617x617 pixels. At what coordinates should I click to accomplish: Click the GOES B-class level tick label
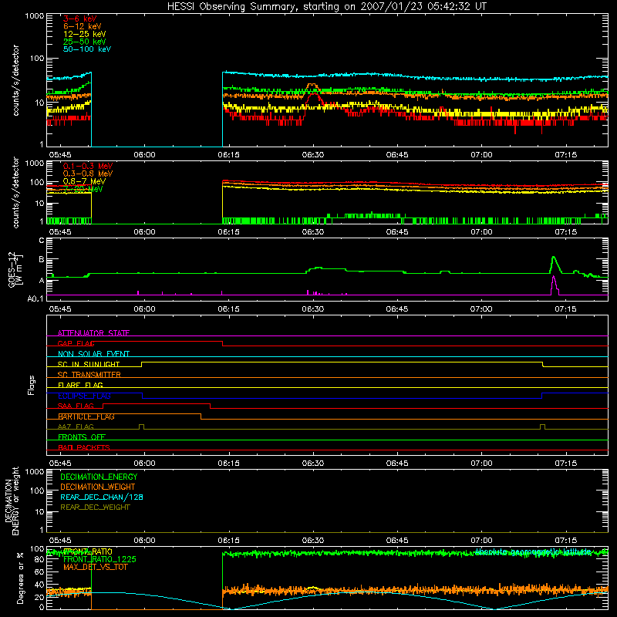coord(42,259)
